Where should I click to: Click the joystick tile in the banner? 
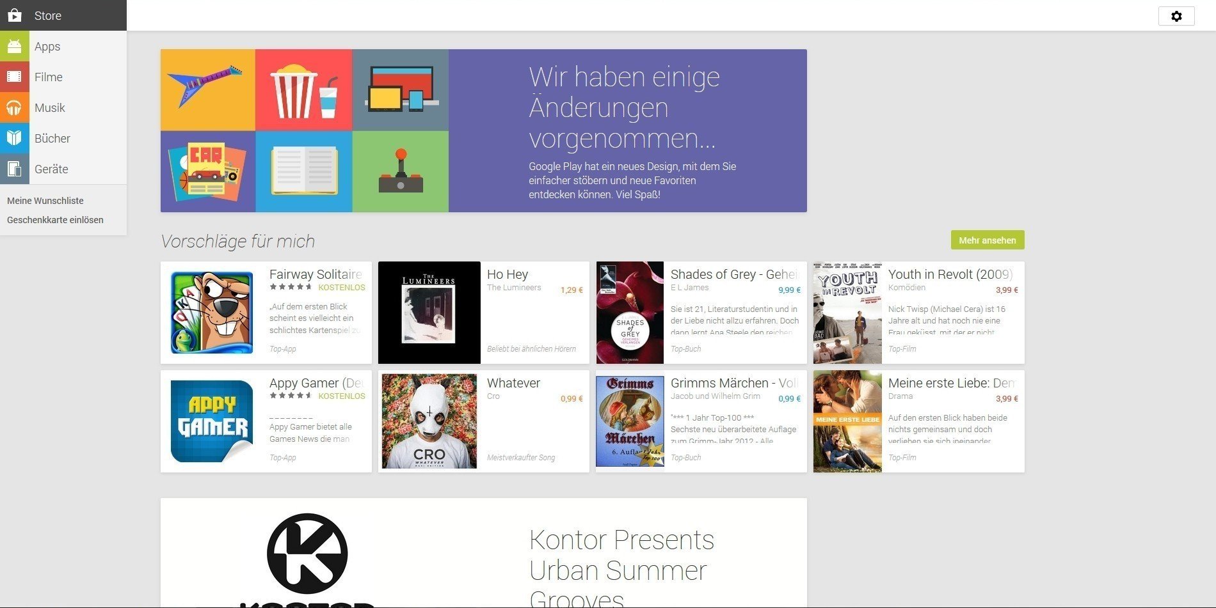(401, 171)
